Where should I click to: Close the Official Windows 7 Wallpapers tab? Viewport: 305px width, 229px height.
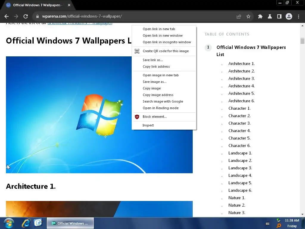pos(69,5)
